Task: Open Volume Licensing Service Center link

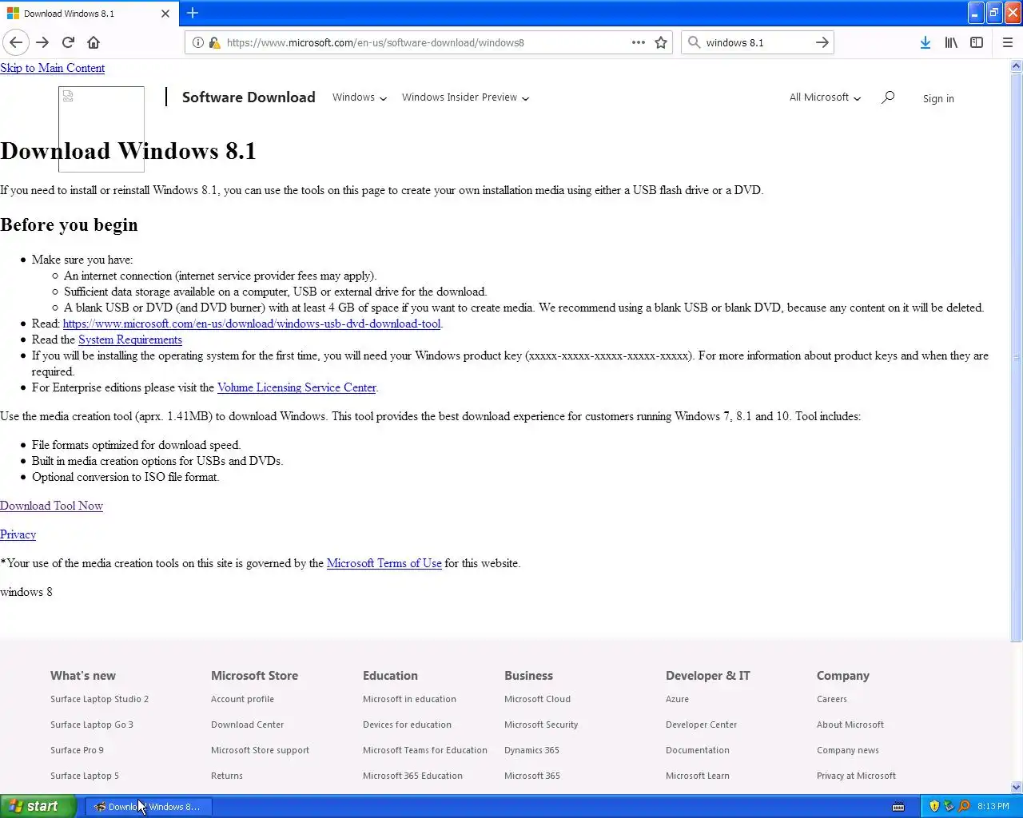Action: 297,387
